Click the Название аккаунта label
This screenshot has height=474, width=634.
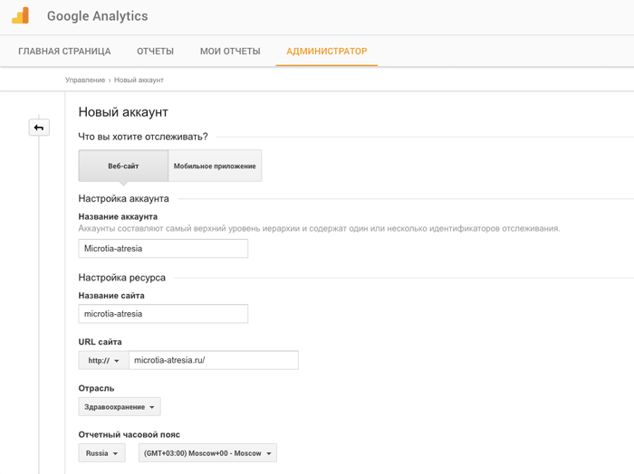118,217
